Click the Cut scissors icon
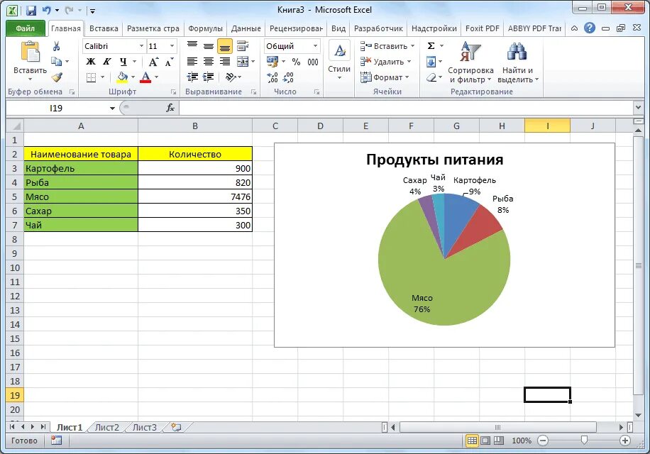Viewport: 650px width, 454px height. [56, 46]
